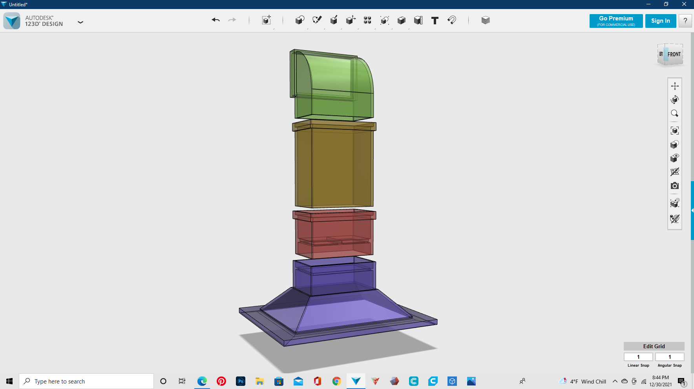
Task: Click the Edit Grid button
Action: 654,346
